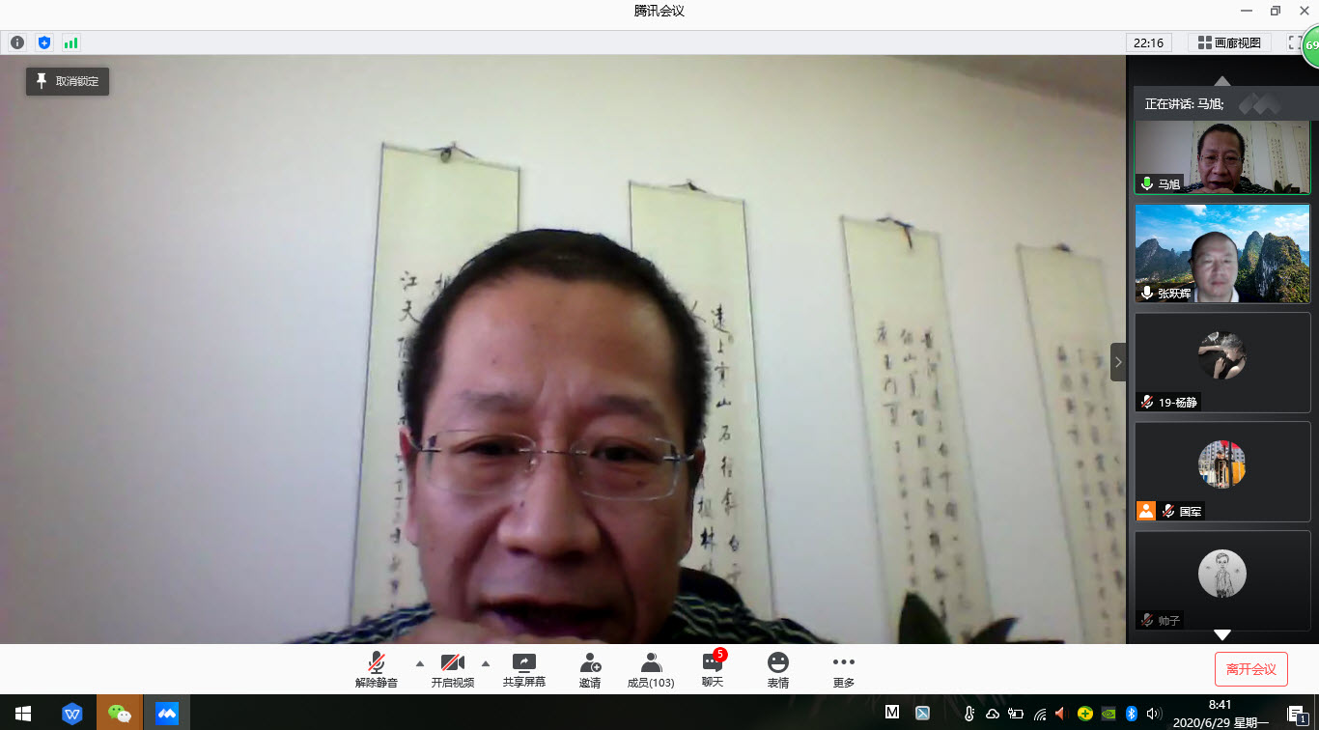Open the Invite (邀请) option
The height and width of the screenshot is (730, 1319).
589,670
